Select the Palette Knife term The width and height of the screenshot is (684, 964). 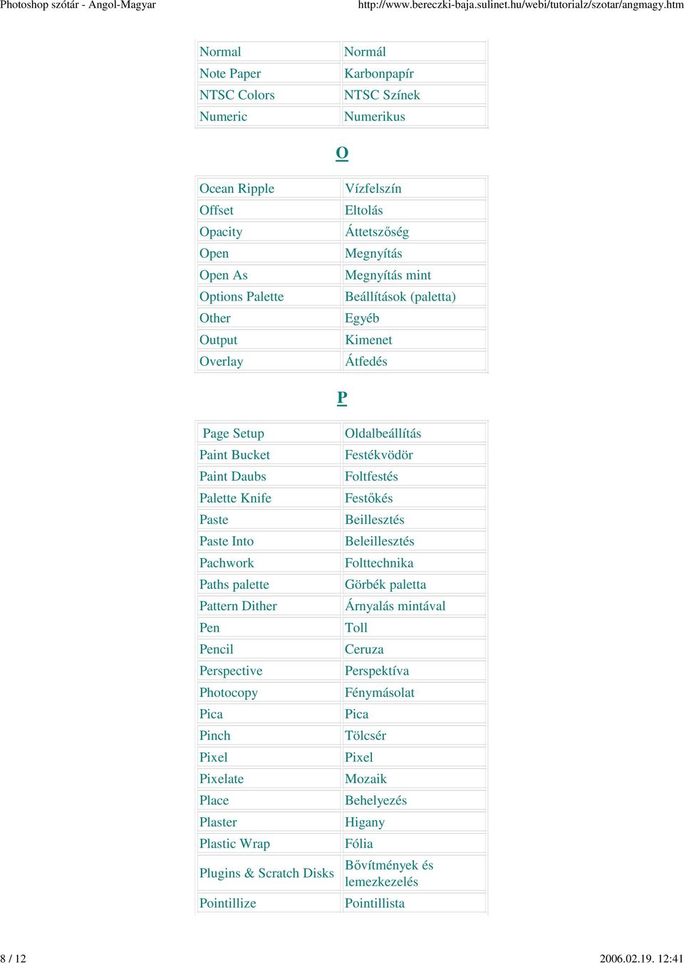coord(235,498)
